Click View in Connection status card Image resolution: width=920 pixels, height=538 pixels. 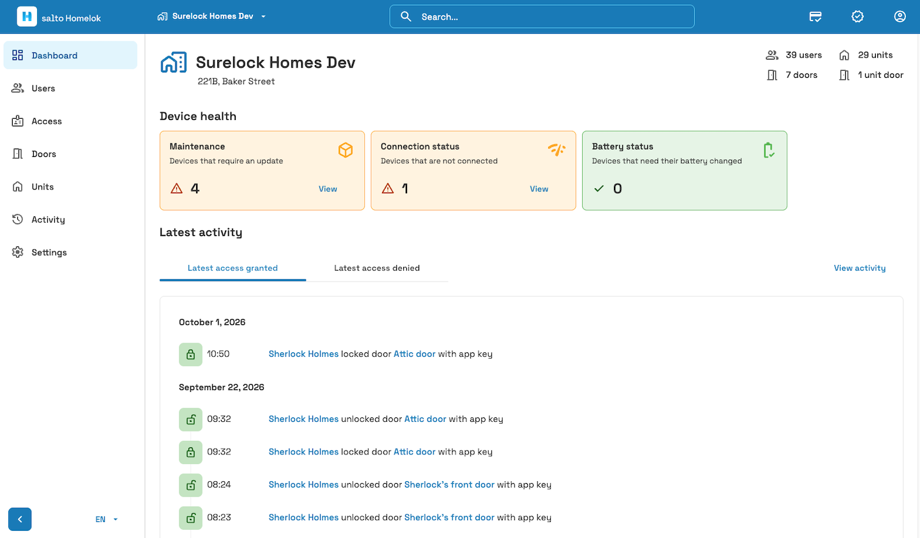coord(539,189)
